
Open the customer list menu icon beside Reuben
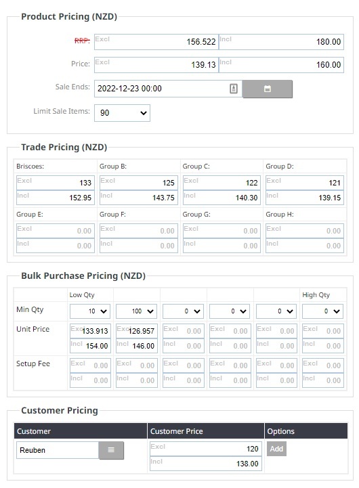click(x=111, y=450)
